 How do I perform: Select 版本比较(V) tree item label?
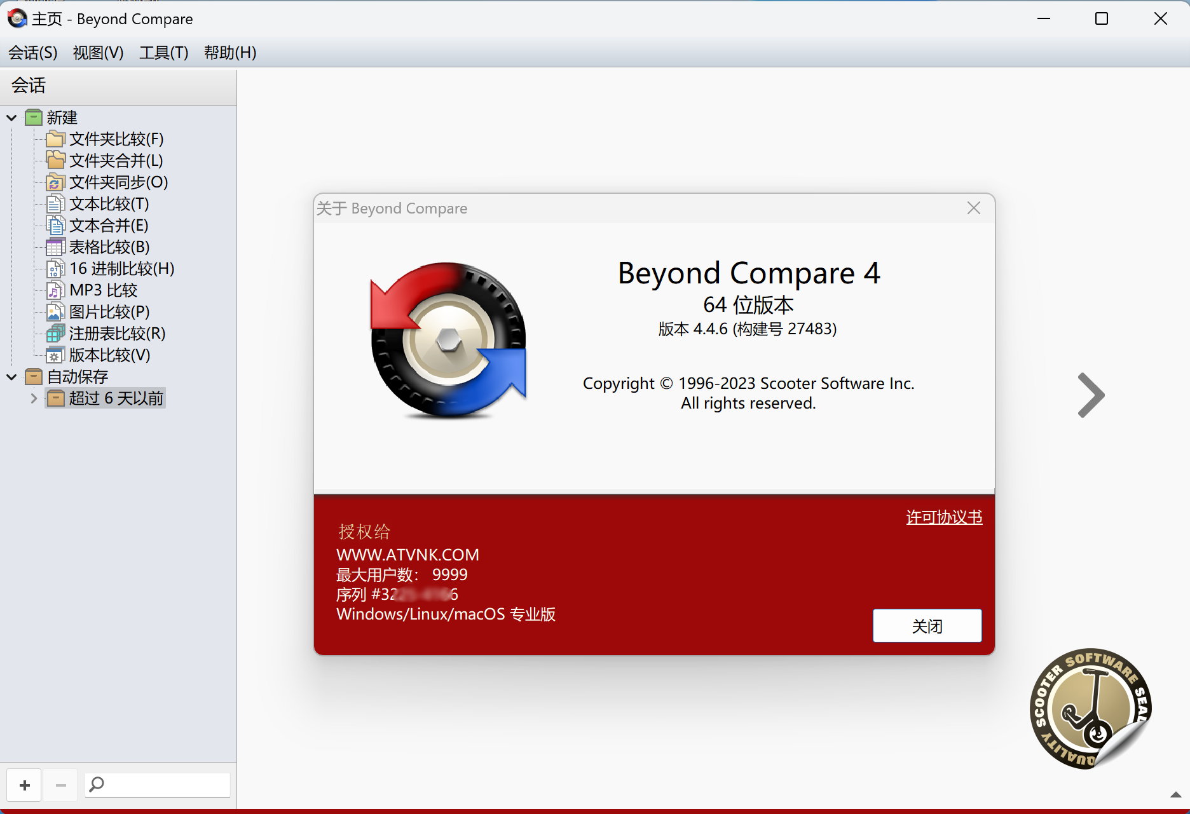coord(110,355)
